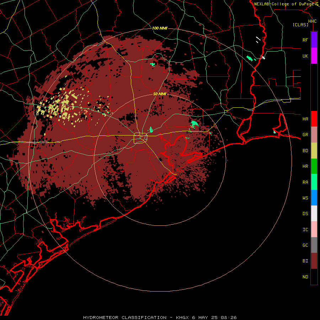Click the RF purple legend swatch
This screenshot has width=320, height=320.
[314, 40]
